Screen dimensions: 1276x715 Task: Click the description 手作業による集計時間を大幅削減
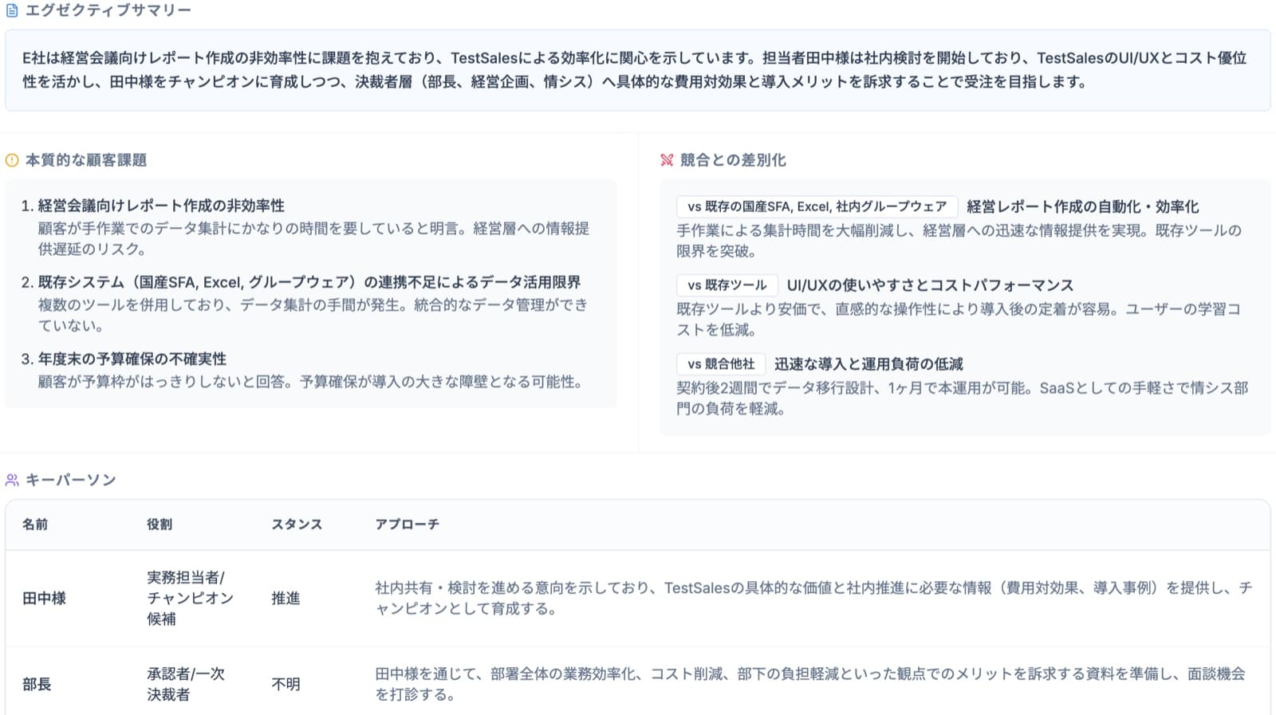[x=959, y=241]
